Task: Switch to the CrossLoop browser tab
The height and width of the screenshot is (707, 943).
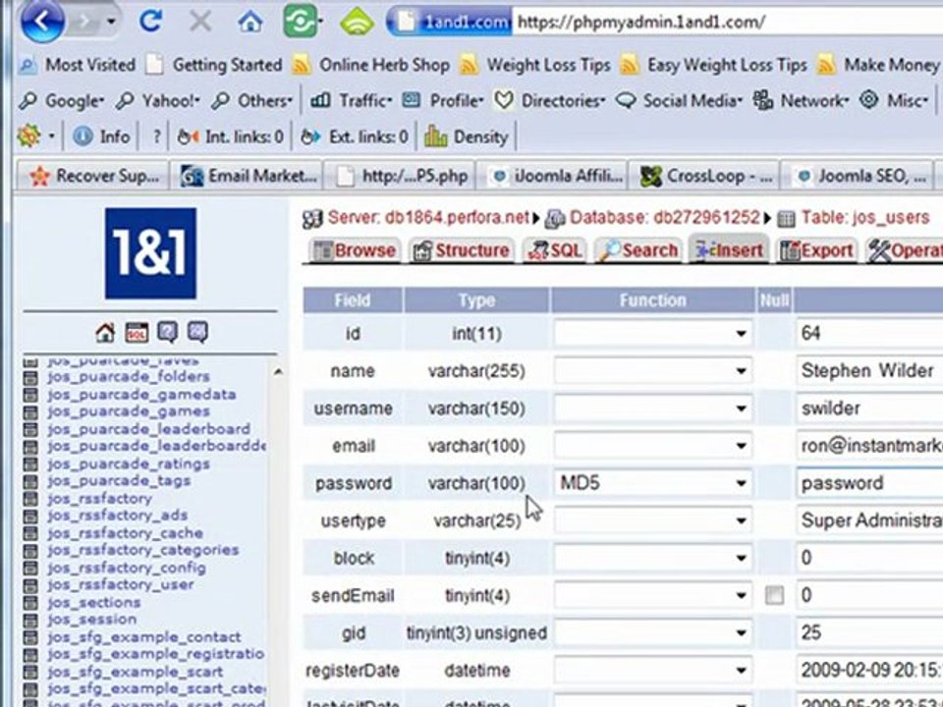Action: [705, 176]
